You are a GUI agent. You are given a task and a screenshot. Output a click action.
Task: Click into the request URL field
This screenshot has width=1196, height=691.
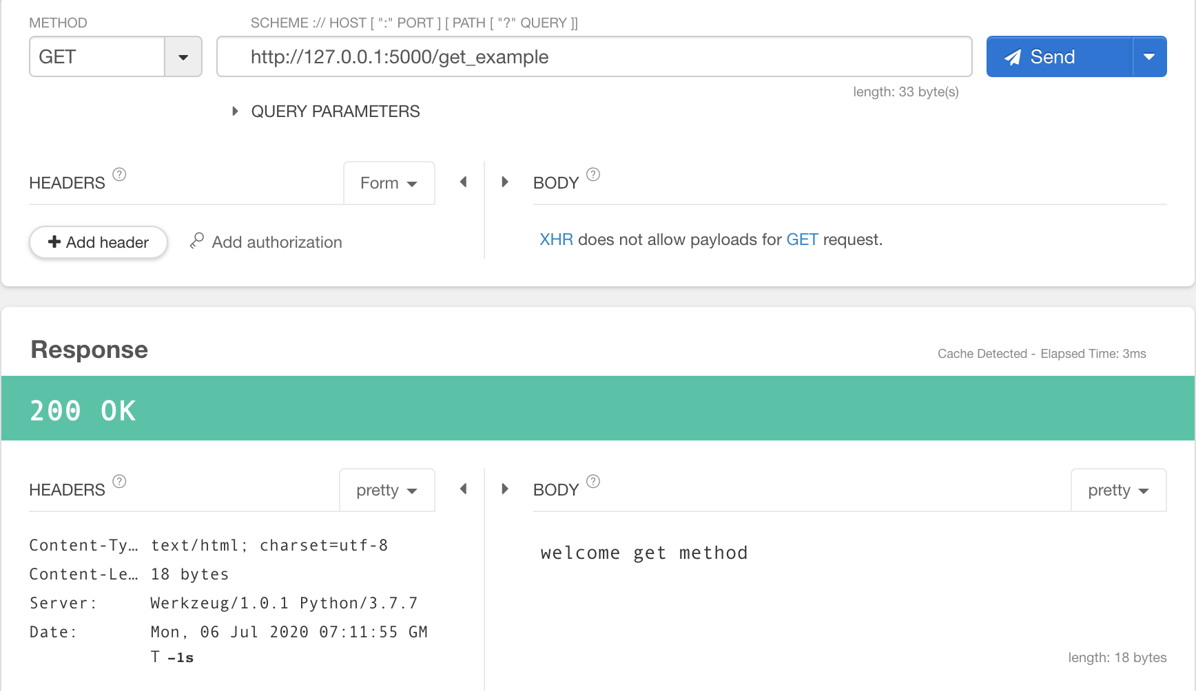[x=592, y=57]
